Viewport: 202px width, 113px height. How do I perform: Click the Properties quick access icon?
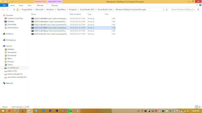6,2
